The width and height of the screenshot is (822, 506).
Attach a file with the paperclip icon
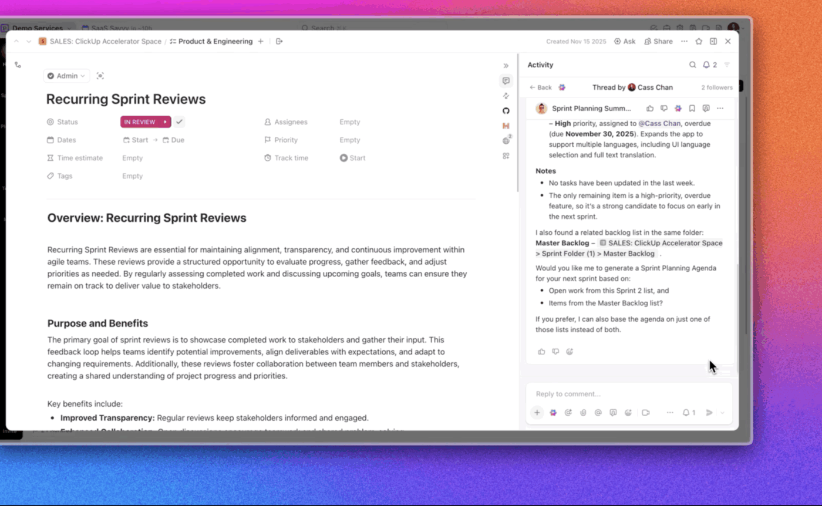click(x=583, y=413)
